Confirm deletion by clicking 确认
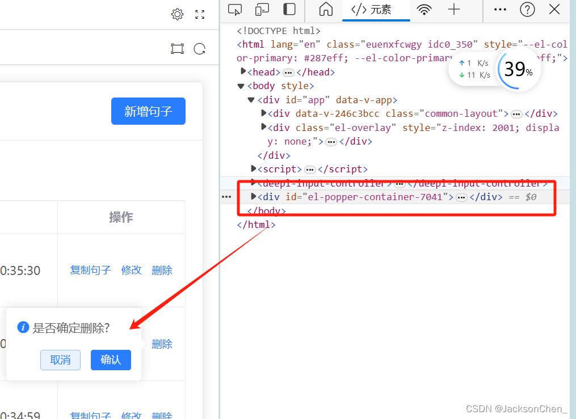Image resolution: width=576 pixels, height=419 pixels. click(x=111, y=360)
